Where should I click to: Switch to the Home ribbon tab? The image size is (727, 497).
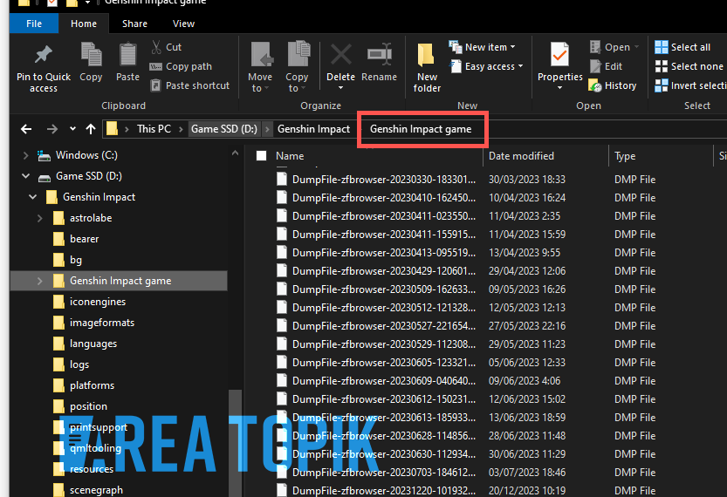click(84, 24)
